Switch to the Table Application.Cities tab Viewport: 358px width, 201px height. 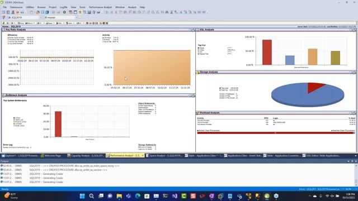coord(204,156)
